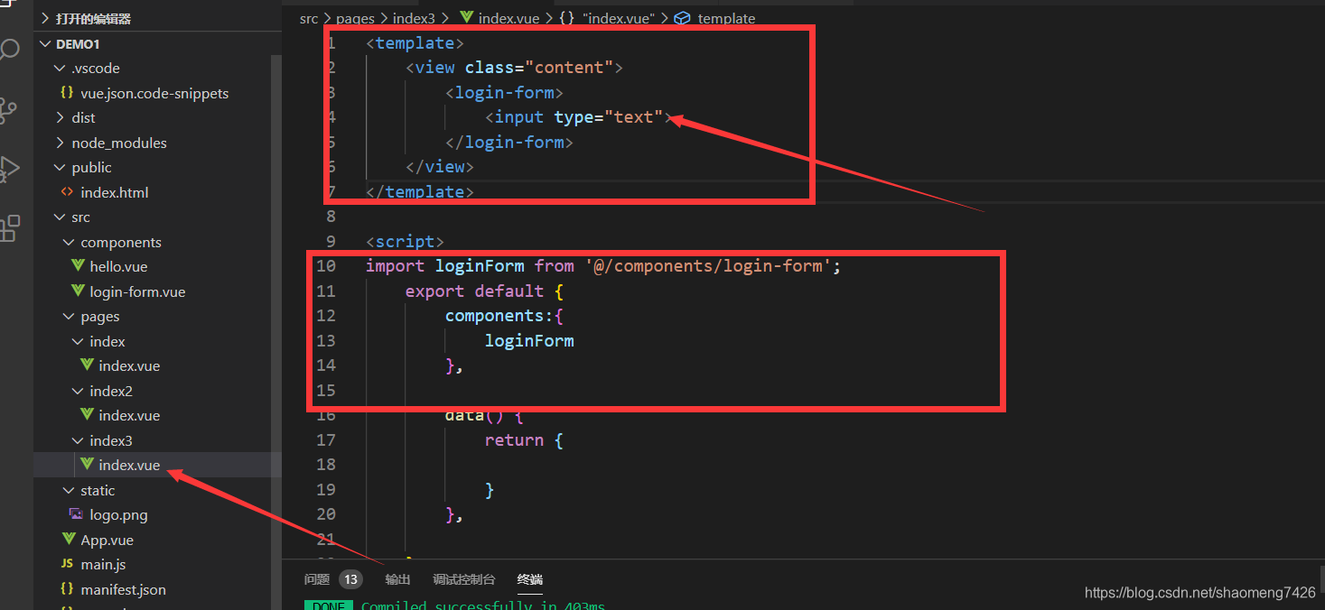Click the Vue icon of App.vue
Viewport: 1325px width, 610px height.
(x=69, y=540)
